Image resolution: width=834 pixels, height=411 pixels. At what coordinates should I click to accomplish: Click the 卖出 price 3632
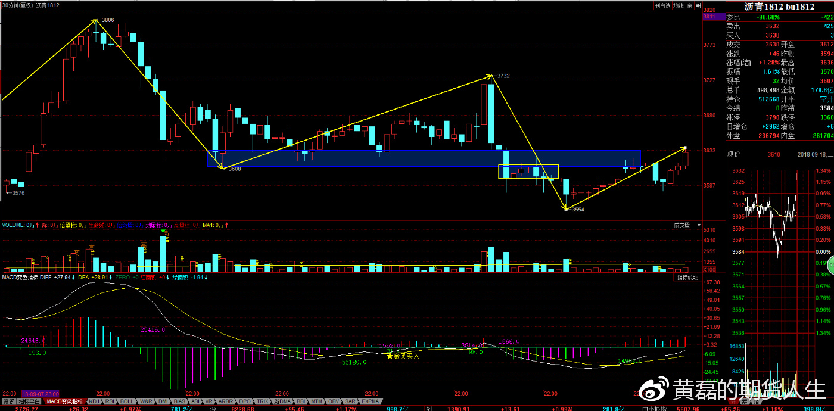(x=773, y=26)
